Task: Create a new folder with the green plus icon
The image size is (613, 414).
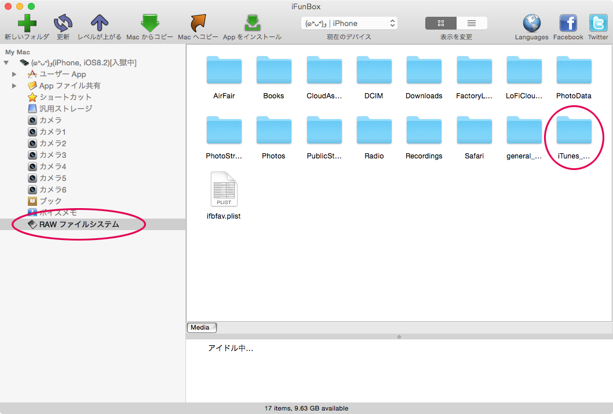Action: (x=27, y=23)
